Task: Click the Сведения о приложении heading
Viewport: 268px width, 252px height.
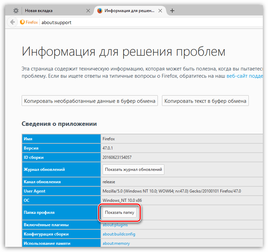Action: click(59, 124)
